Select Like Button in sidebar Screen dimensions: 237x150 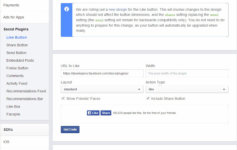(17, 37)
